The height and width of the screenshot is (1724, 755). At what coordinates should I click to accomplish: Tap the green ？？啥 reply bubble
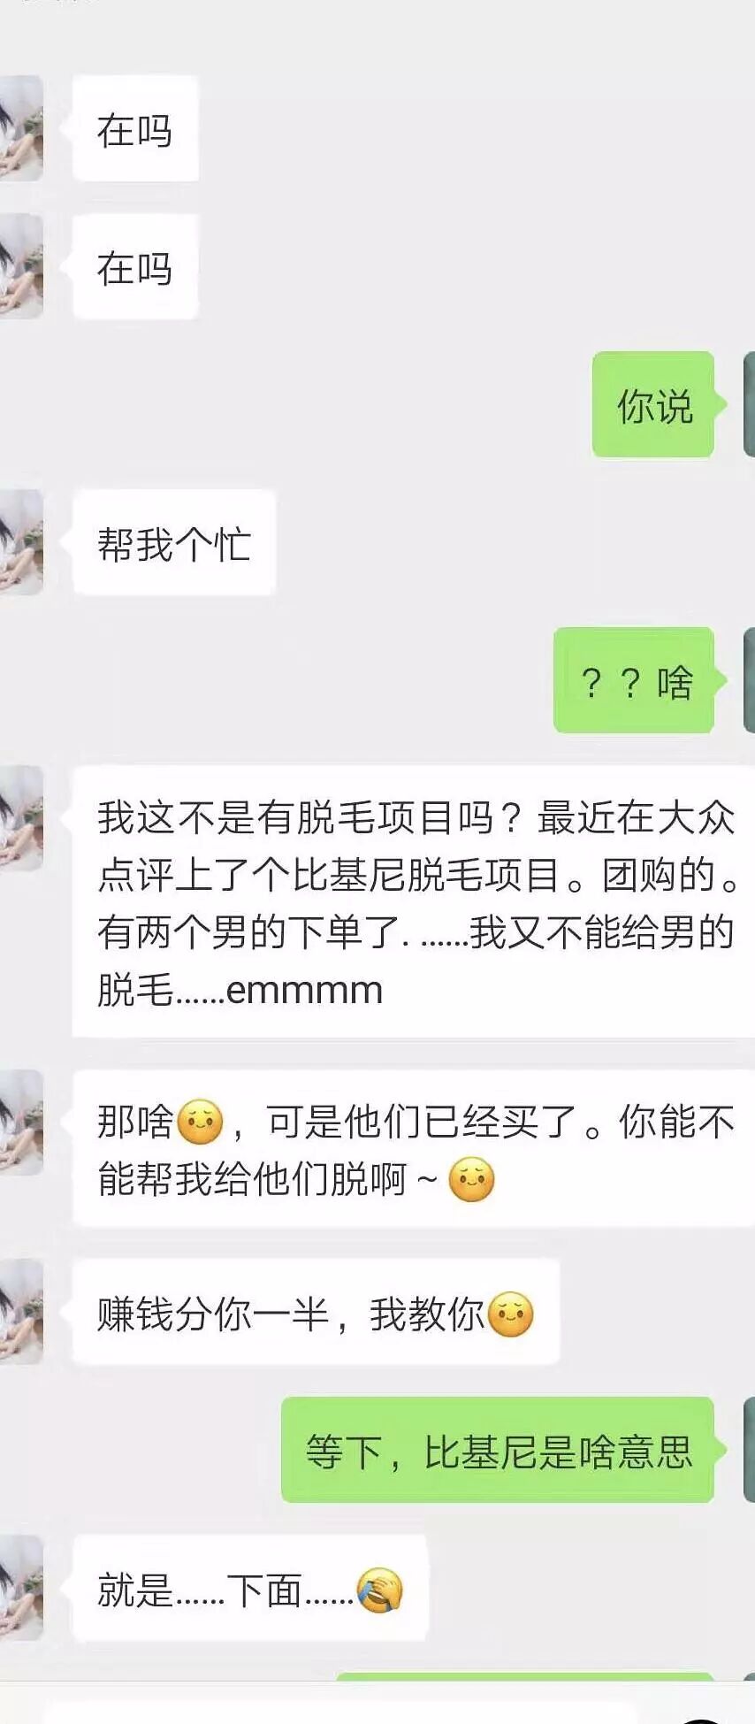click(x=634, y=680)
